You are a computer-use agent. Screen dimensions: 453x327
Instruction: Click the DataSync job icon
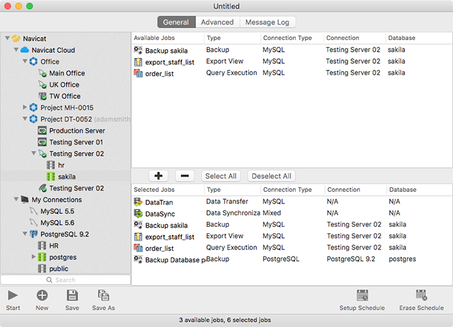pos(138,213)
